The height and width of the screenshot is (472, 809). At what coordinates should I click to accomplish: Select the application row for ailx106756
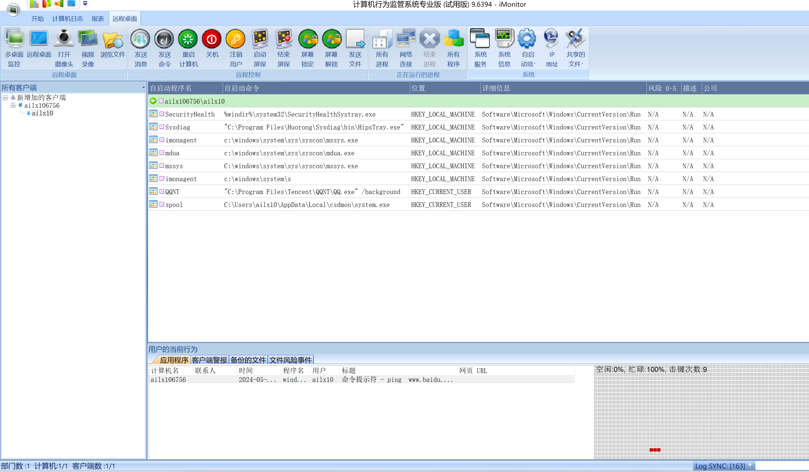click(x=362, y=380)
